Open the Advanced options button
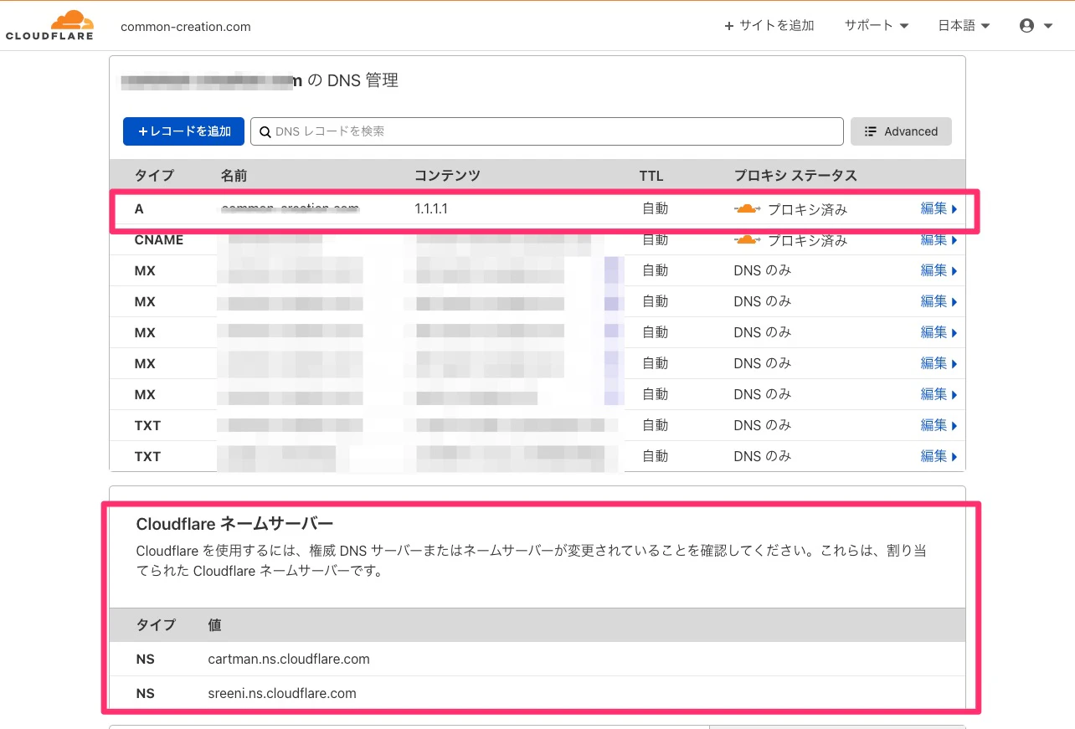 click(x=901, y=131)
